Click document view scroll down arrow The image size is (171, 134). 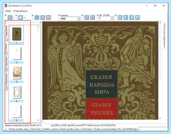click(x=160, y=118)
